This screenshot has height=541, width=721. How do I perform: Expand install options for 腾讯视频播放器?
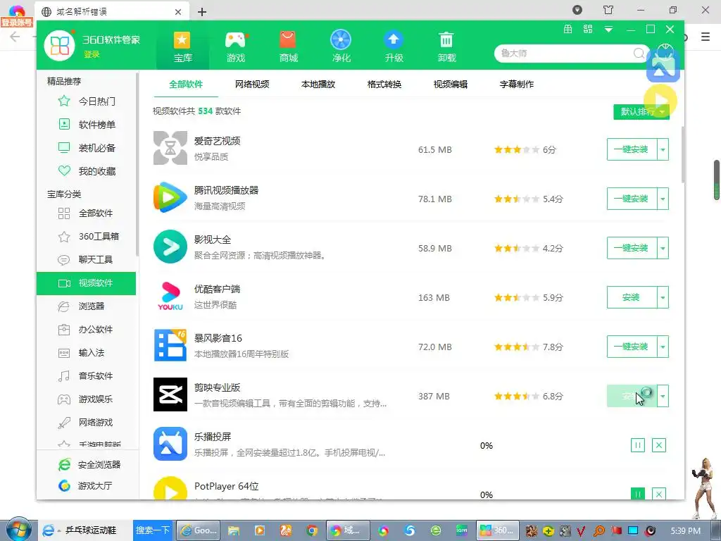click(663, 199)
